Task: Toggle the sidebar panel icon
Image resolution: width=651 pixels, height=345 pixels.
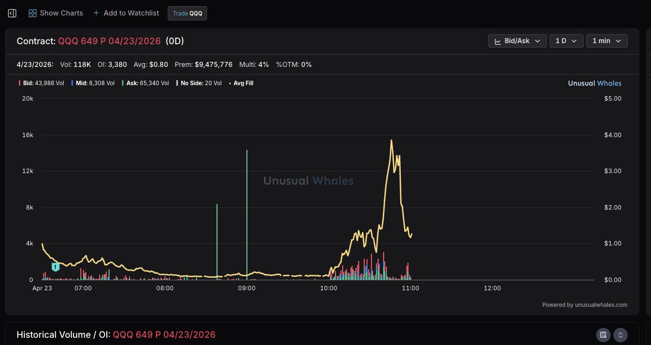Action: (12, 13)
